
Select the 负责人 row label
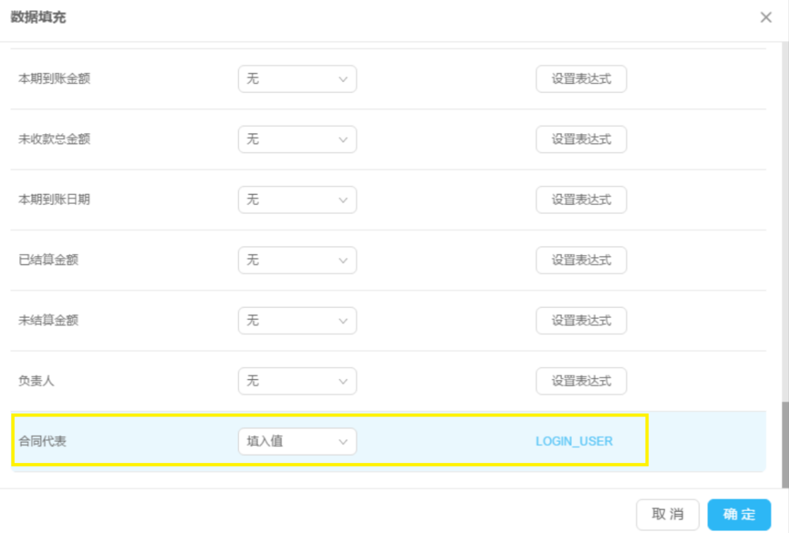click(x=36, y=381)
